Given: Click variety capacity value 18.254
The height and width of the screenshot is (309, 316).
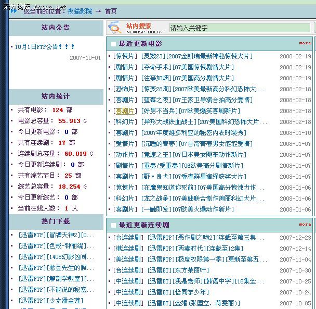Looking at the screenshot, I should (x=69, y=187).
